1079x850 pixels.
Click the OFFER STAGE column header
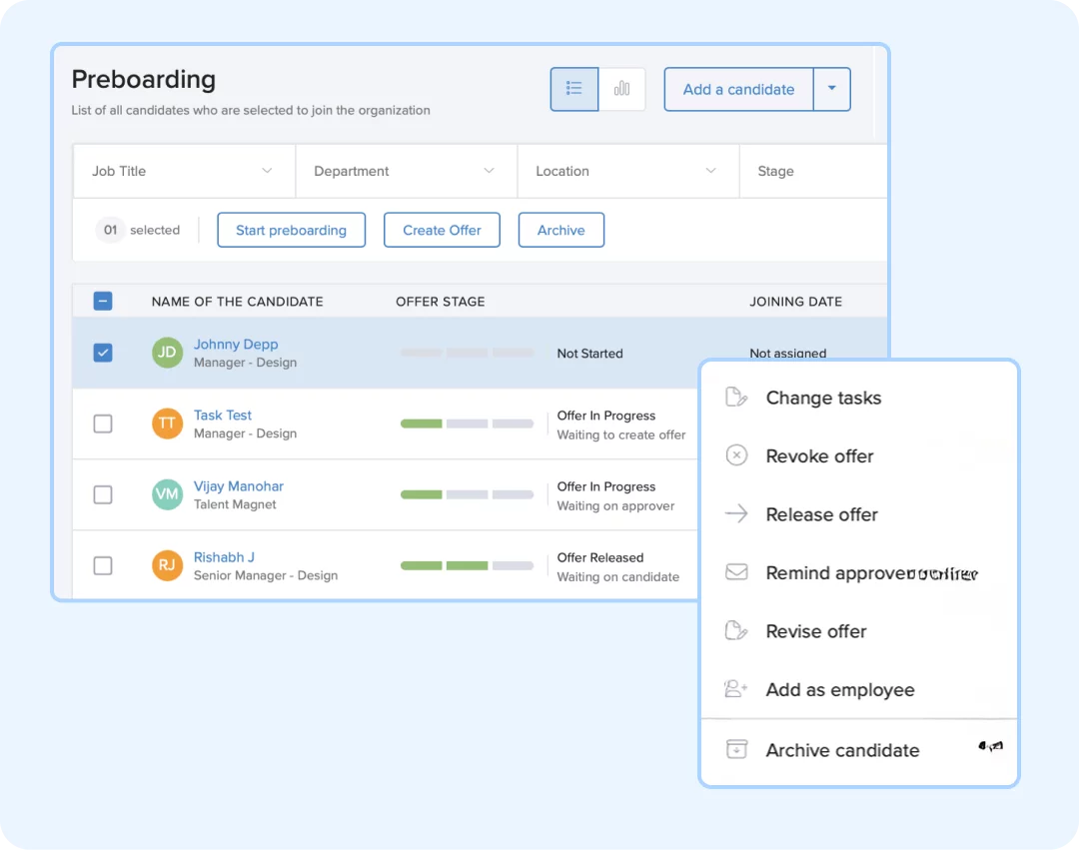click(441, 302)
